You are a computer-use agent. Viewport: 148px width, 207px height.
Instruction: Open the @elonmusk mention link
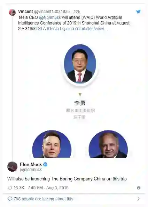[x=50, y=17]
